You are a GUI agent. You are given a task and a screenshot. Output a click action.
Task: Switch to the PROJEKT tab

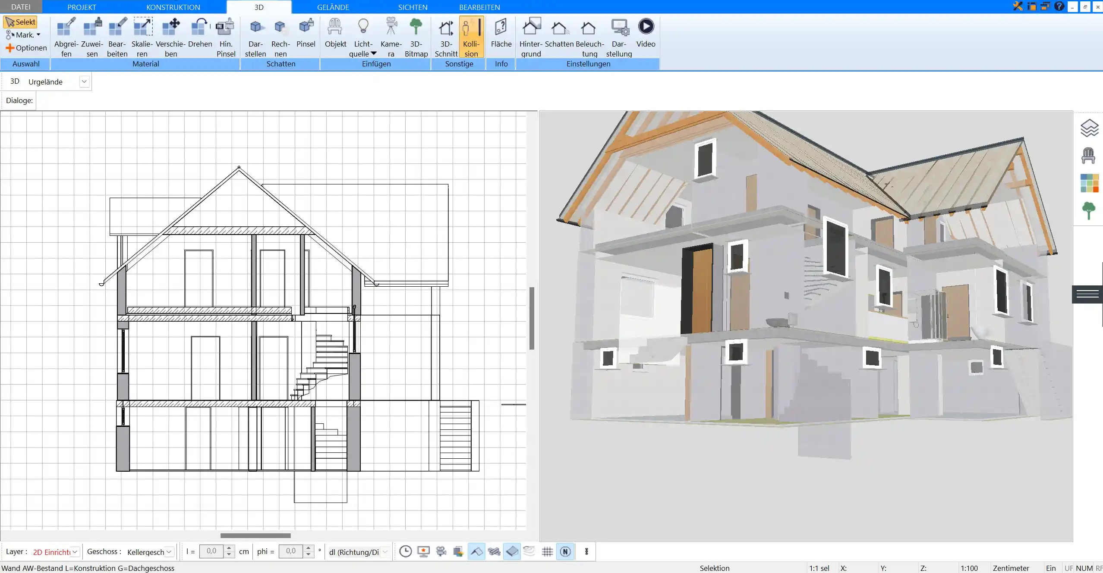pos(82,7)
